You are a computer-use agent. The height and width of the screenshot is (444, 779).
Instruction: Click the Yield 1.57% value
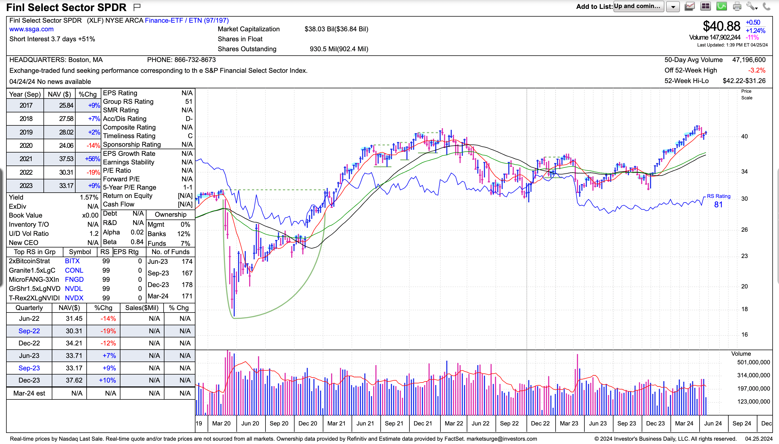(89, 198)
